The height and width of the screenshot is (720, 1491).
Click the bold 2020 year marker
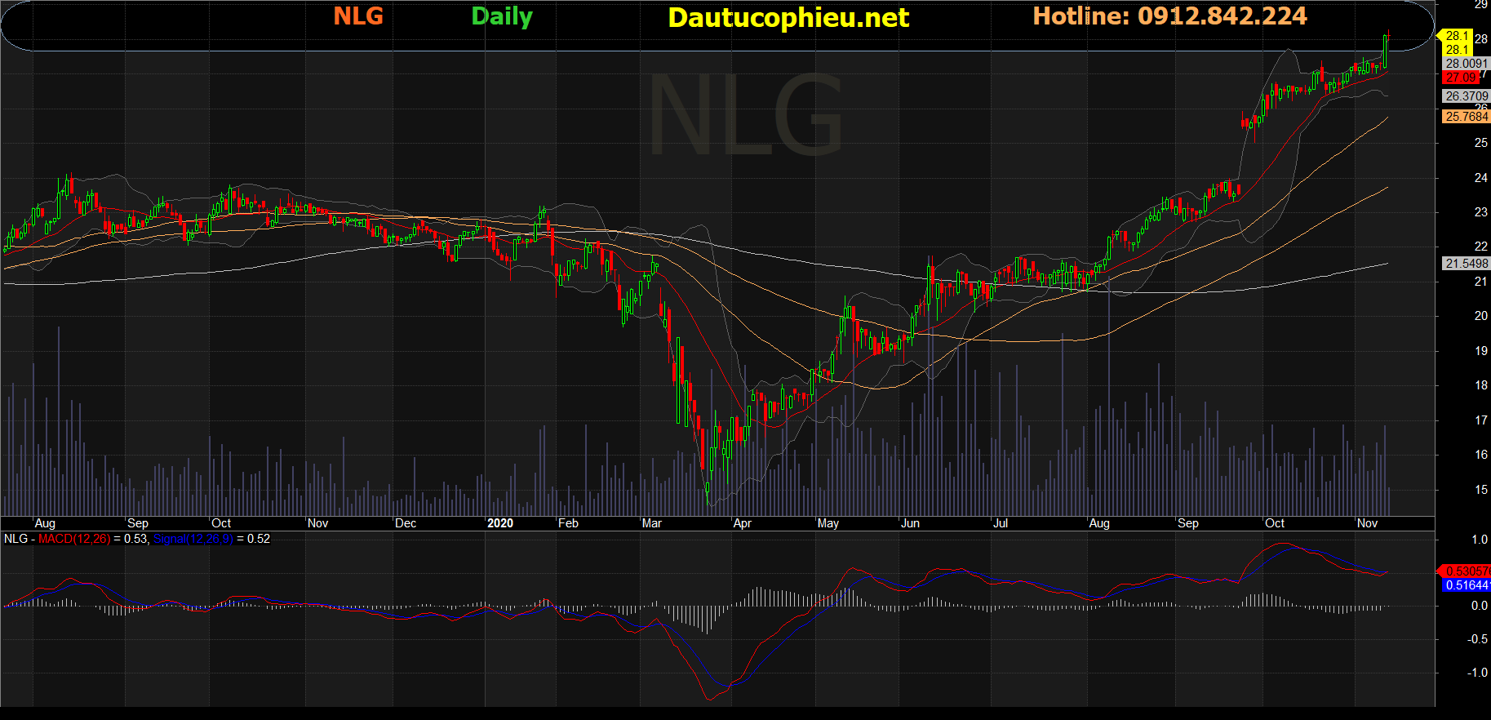[x=500, y=523]
